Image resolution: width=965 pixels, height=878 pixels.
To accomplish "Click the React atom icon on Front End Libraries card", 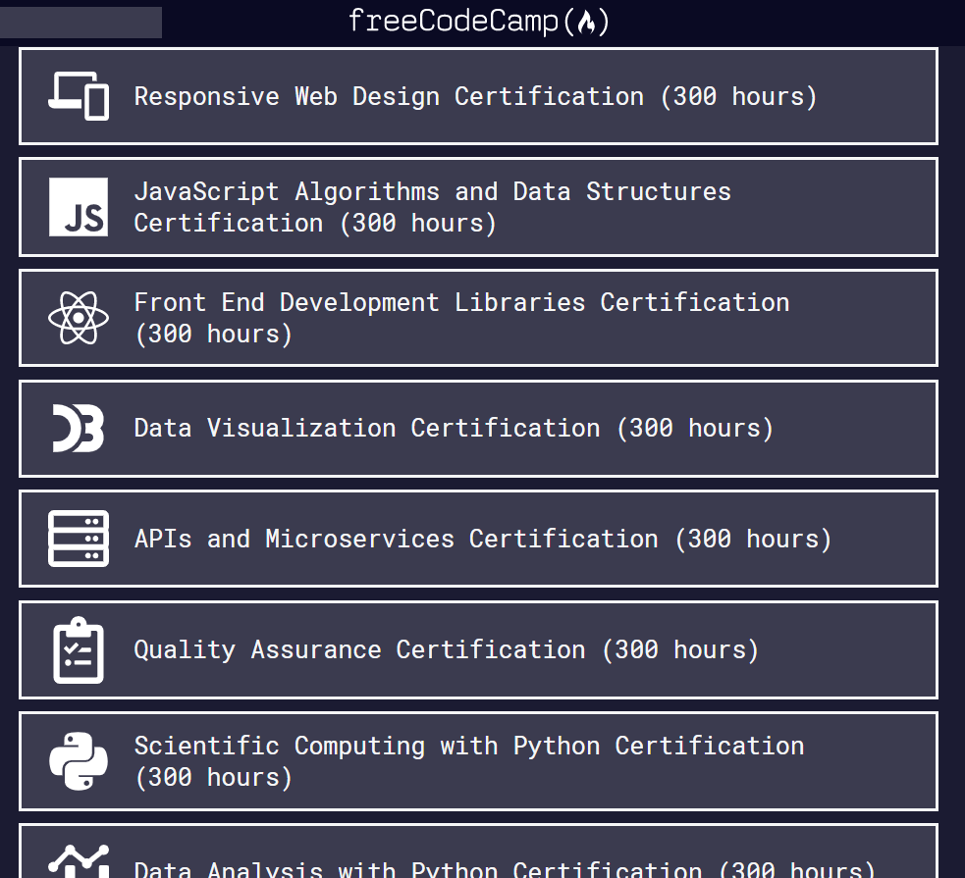I will tap(77, 318).
